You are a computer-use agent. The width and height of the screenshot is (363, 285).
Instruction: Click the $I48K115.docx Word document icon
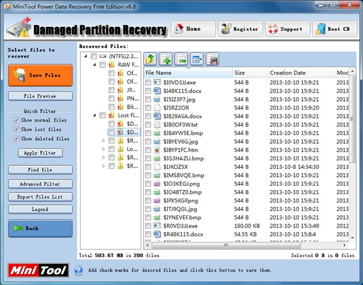[x=157, y=91]
